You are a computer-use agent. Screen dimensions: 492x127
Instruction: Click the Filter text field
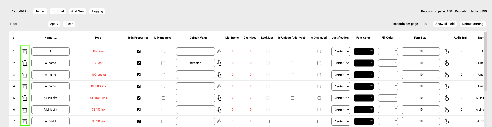(27, 24)
